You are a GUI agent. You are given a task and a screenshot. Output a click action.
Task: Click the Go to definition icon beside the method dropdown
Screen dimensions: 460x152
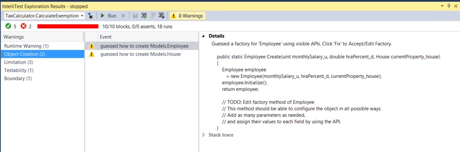[x=91, y=16]
